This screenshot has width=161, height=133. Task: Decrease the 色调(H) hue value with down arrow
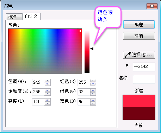coord(48,84)
